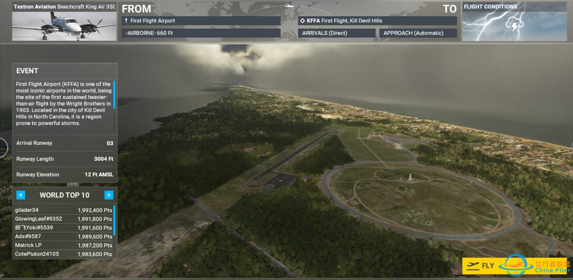Viewport: 573px width, 280px height.
Task: Click the FLY button
Action: (515, 266)
